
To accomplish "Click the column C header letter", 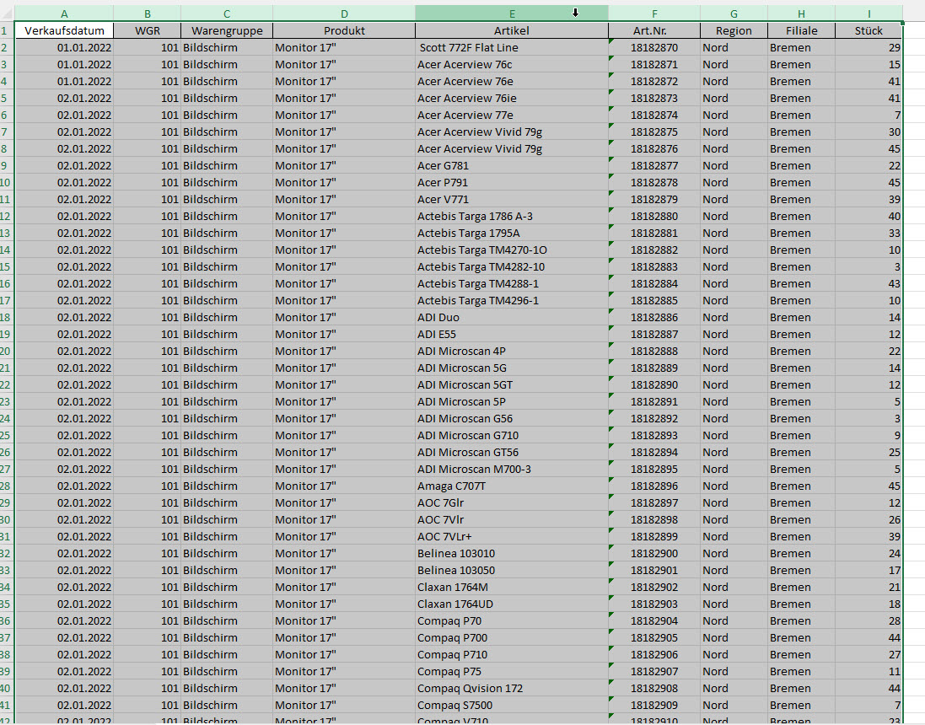I will pos(226,13).
